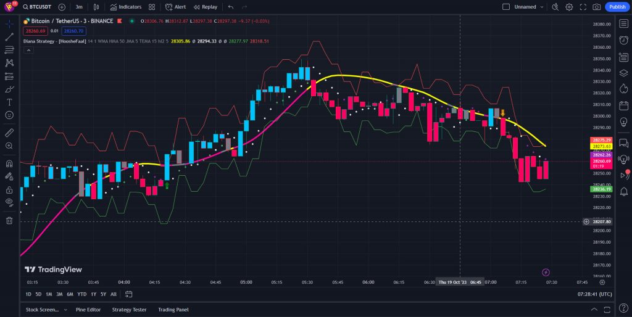This screenshot has height=317, width=632.
Task: Maximize the bottom panel
Action: pos(607,310)
